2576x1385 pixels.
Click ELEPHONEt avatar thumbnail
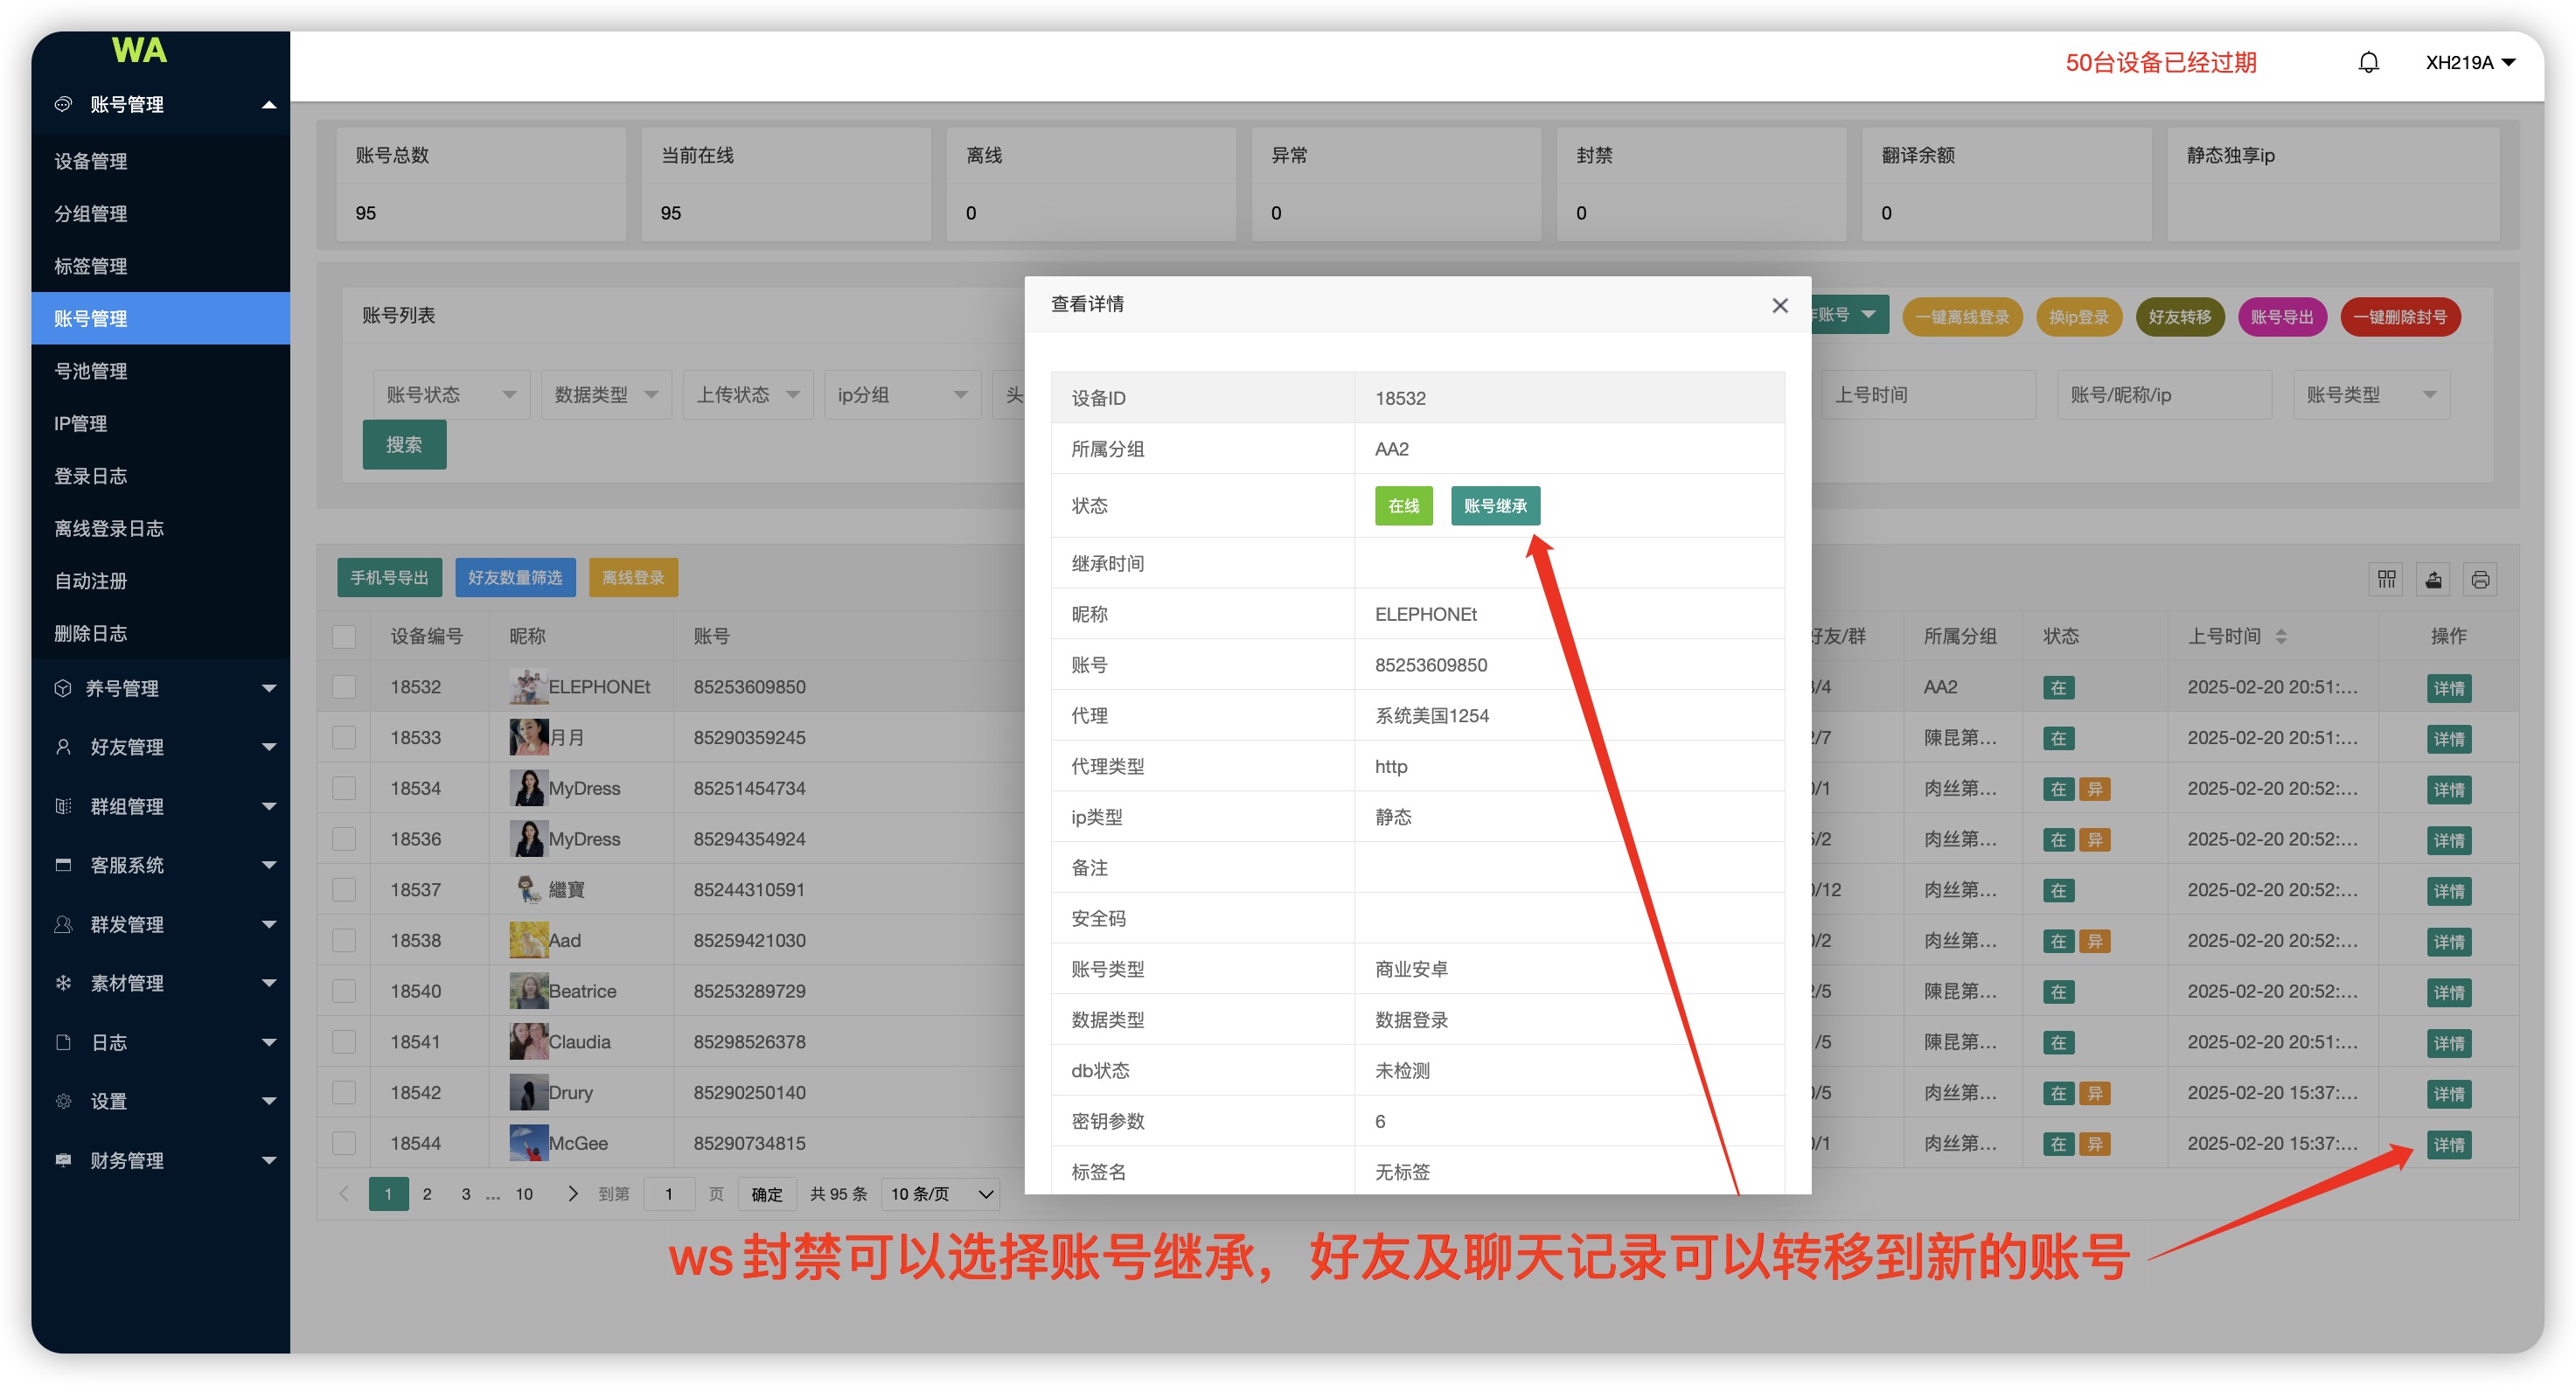(x=527, y=687)
